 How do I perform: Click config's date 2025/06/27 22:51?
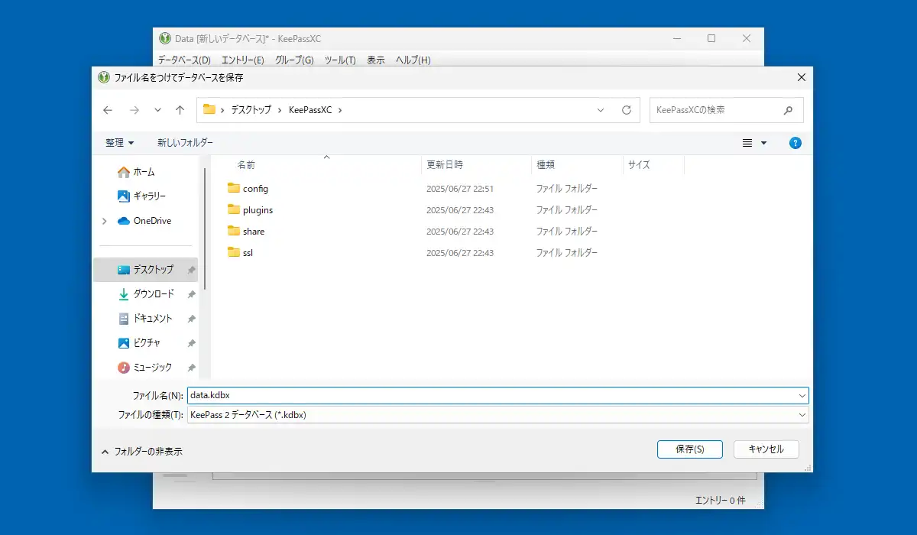coord(460,189)
